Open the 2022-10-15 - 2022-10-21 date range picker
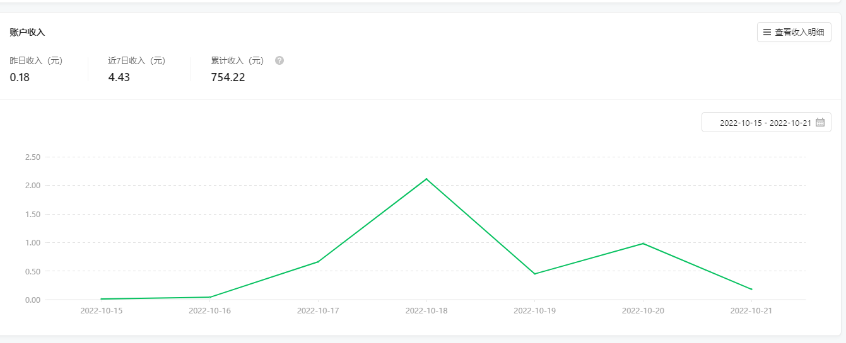 (766, 123)
